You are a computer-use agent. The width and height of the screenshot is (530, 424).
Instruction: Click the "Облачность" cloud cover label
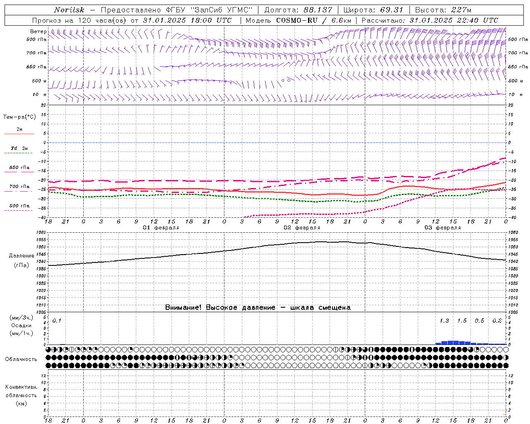point(21,359)
